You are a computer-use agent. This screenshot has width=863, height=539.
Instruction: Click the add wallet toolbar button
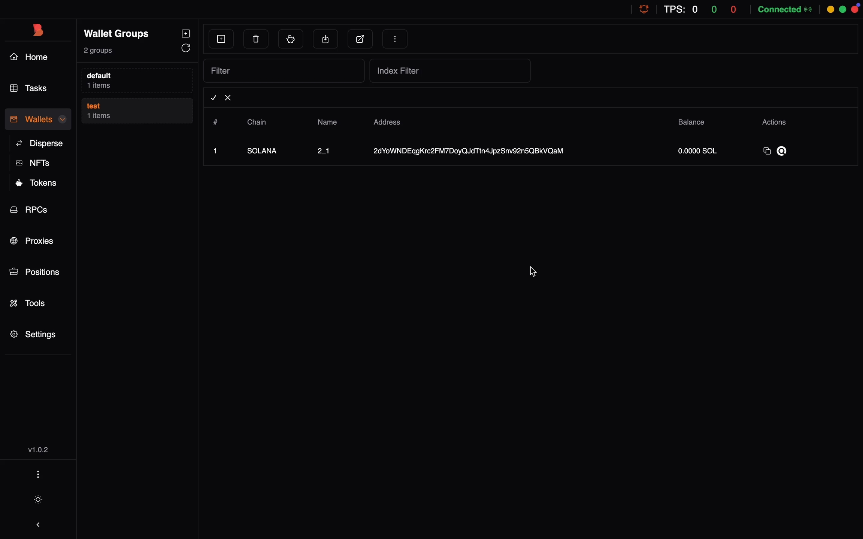[221, 39]
